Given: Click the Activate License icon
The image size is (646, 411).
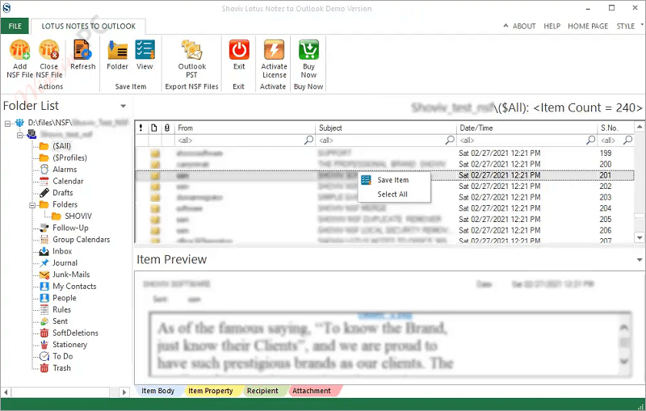Looking at the screenshot, I should 274,49.
